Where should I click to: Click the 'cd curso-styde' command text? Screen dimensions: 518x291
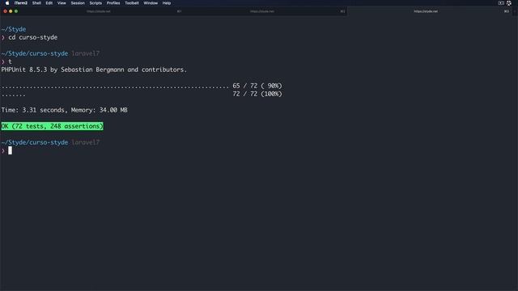coord(32,37)
